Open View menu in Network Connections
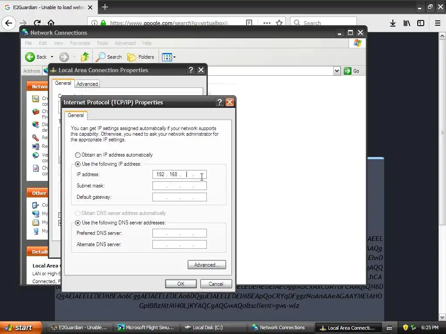446x334 pixels. click(x=59, y=43)
